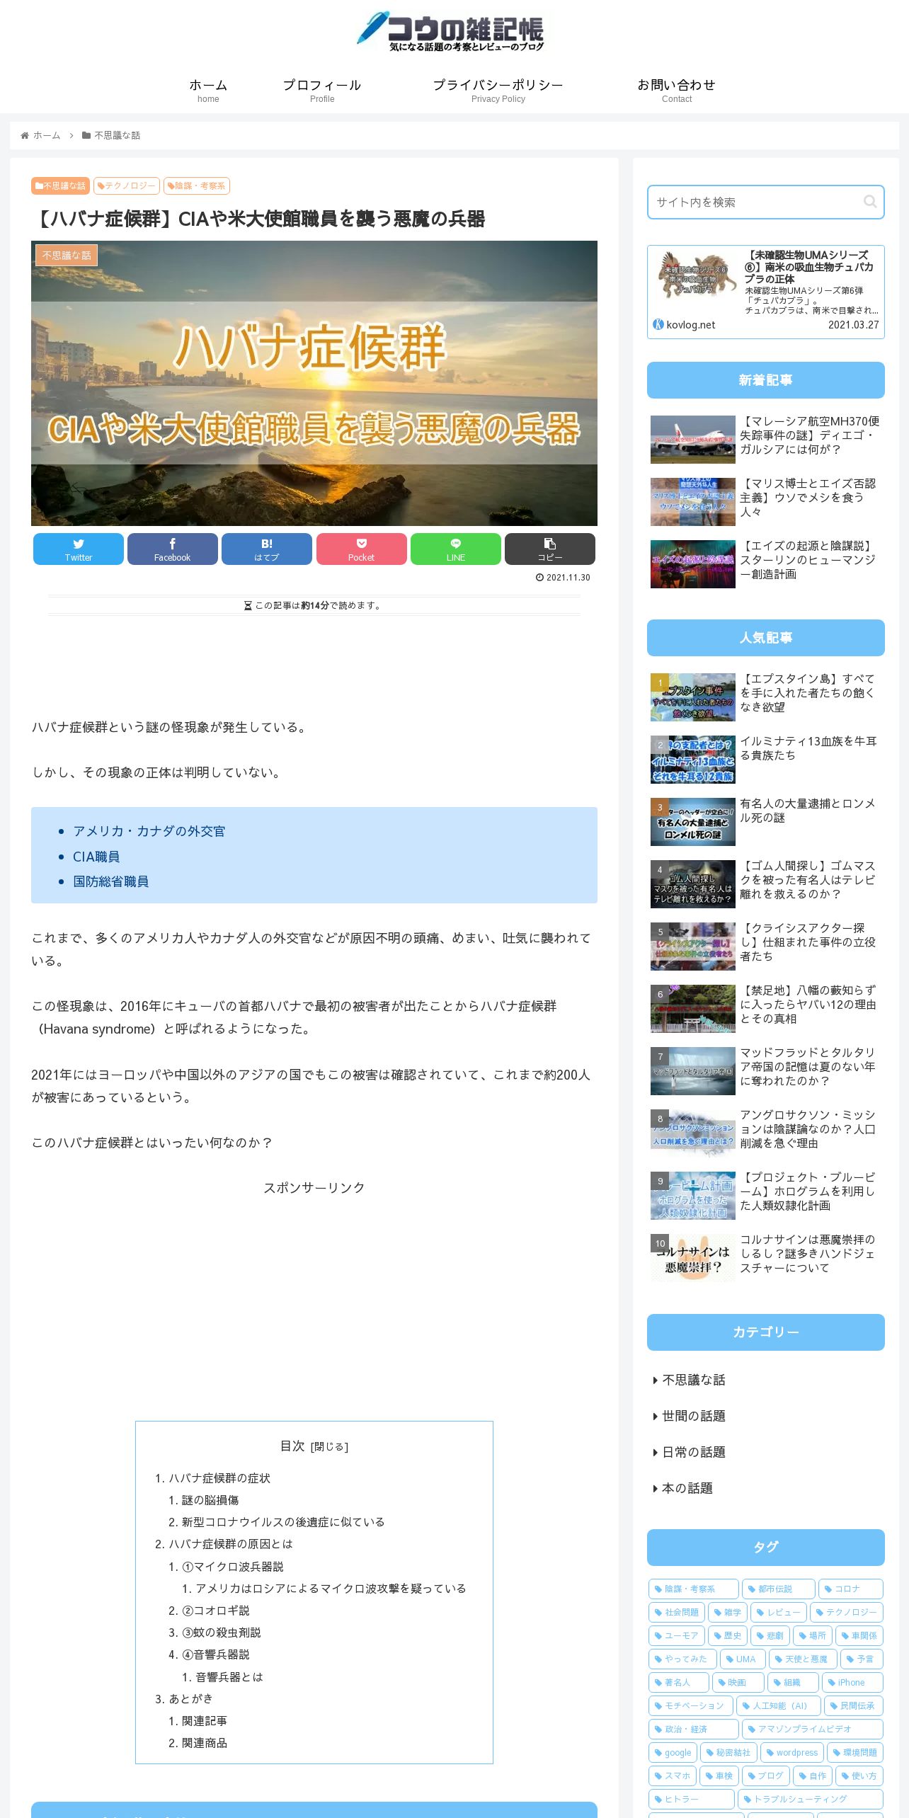The width and height of the screenshot is (909, 1818).
Task: Open the 不思議な話 breadcrumb folder
Action: pos(111,135)
